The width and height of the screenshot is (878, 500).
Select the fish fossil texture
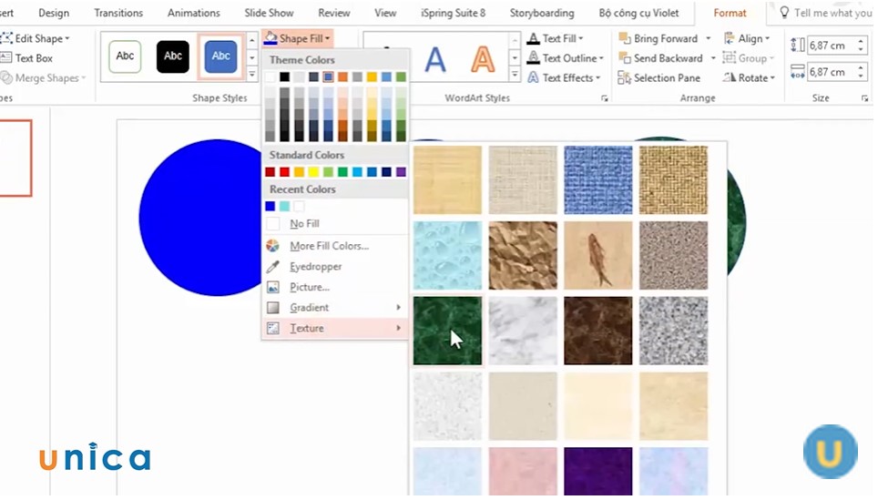click(x=598, y=255)
